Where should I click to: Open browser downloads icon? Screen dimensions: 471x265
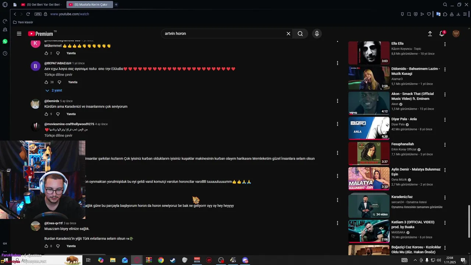tap(458, 14)
